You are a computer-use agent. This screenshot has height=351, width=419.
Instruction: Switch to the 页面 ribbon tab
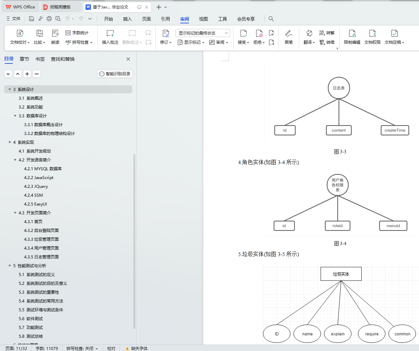click(x=147, y=19)
